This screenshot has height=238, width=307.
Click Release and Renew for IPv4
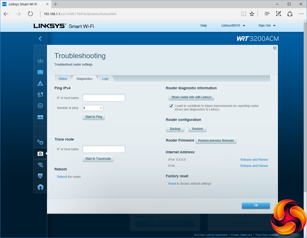[x=254, y=160]
